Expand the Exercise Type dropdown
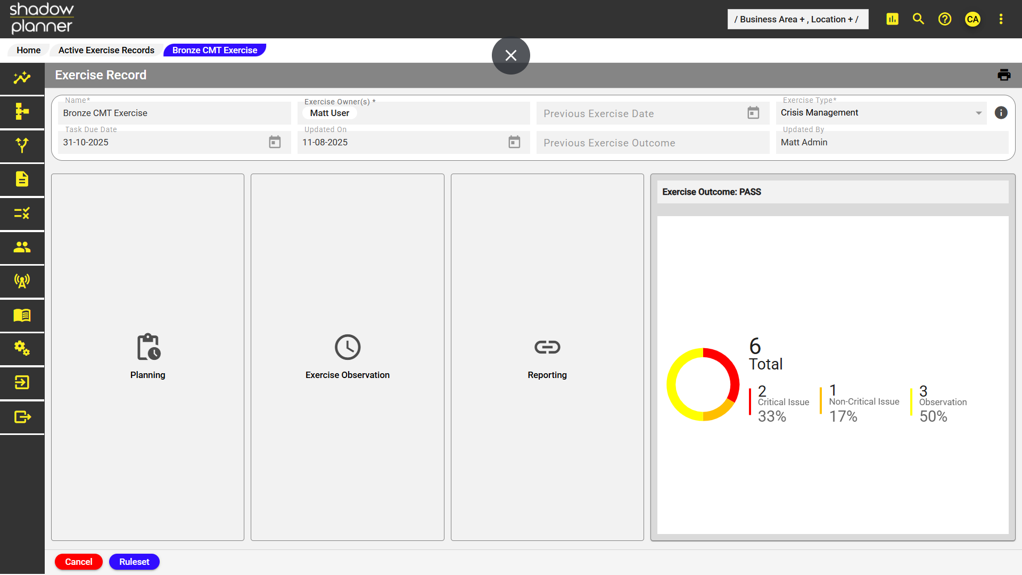Image resolution: width=1022 pixels, height=575 pixels. click(x=978, y=113)
